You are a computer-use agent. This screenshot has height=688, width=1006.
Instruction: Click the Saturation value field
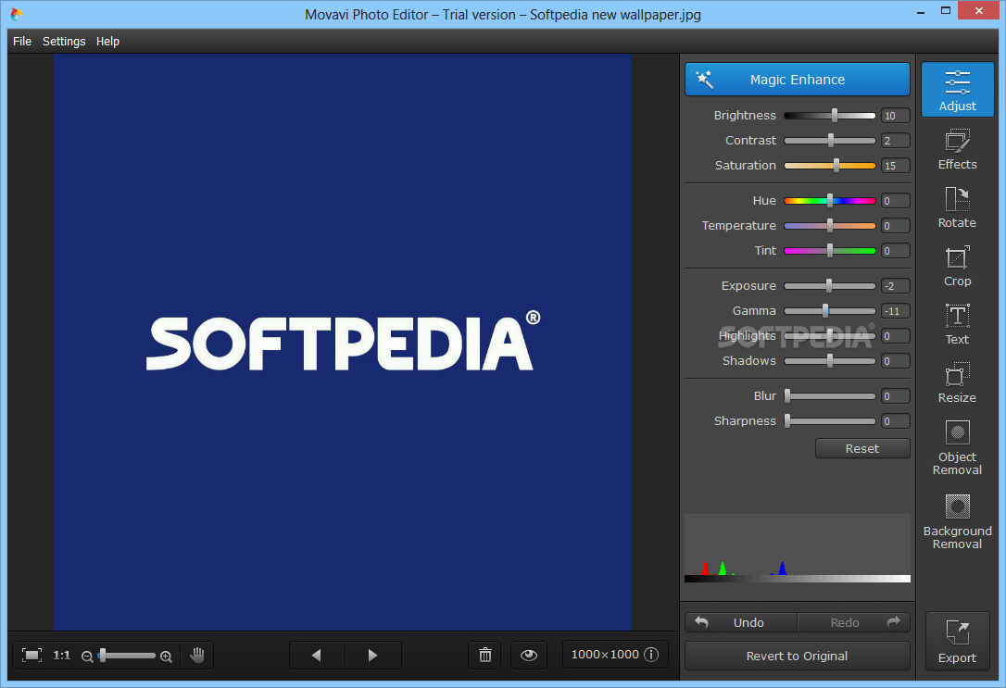(896, 166)
